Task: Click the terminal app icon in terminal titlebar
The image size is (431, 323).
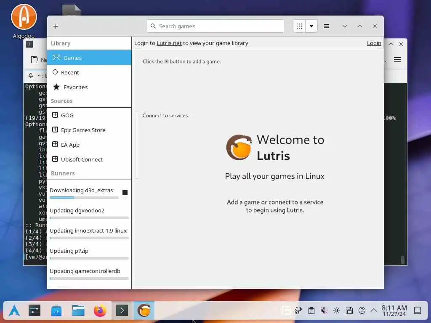Action: coord(29,44)
